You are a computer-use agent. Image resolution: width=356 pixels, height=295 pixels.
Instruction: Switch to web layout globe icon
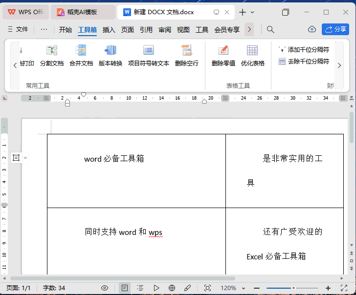(172, 288)
